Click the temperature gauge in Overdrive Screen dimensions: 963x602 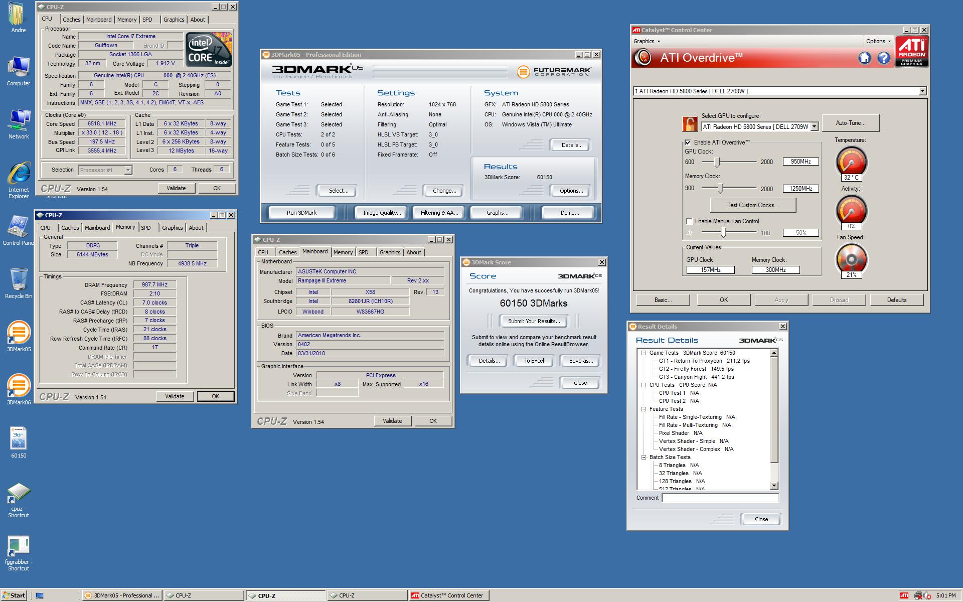(851, 162)
